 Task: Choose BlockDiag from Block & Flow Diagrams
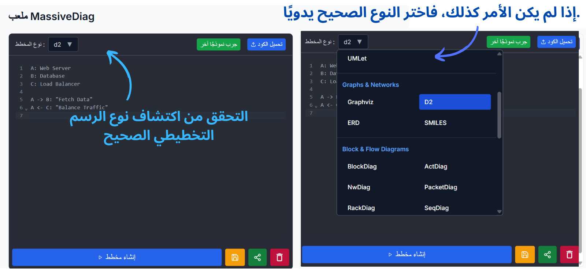(x=362, y=167)
